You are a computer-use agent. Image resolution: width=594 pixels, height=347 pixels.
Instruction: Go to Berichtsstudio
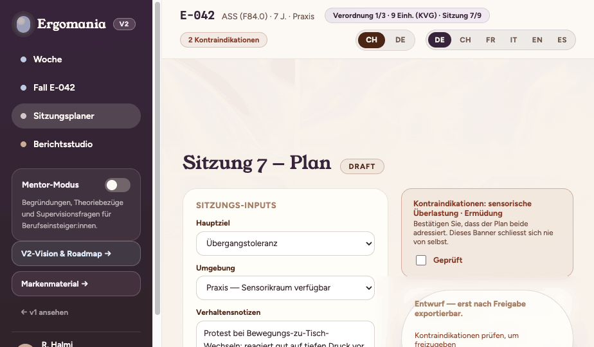76,145
